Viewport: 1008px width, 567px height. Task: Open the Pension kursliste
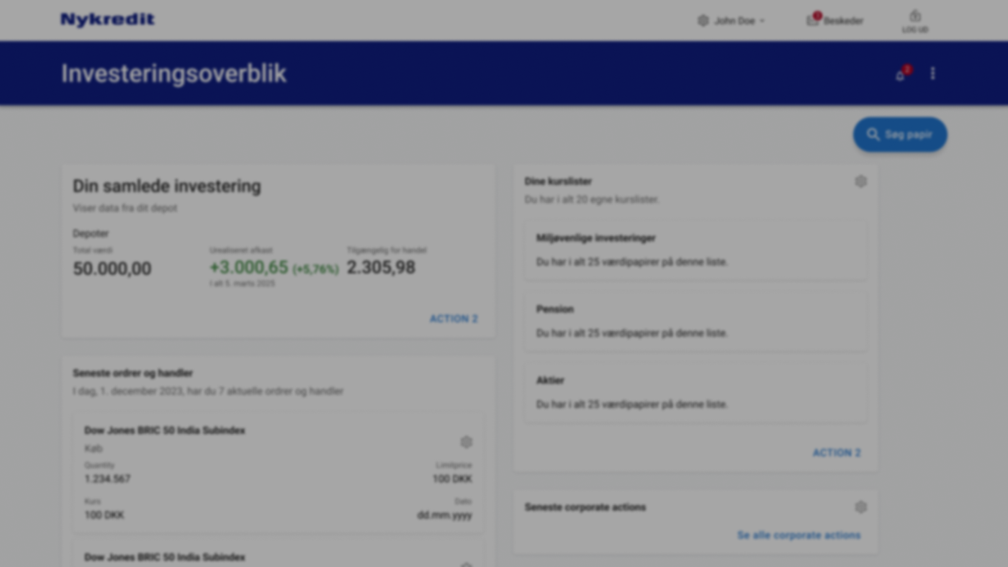696,321
